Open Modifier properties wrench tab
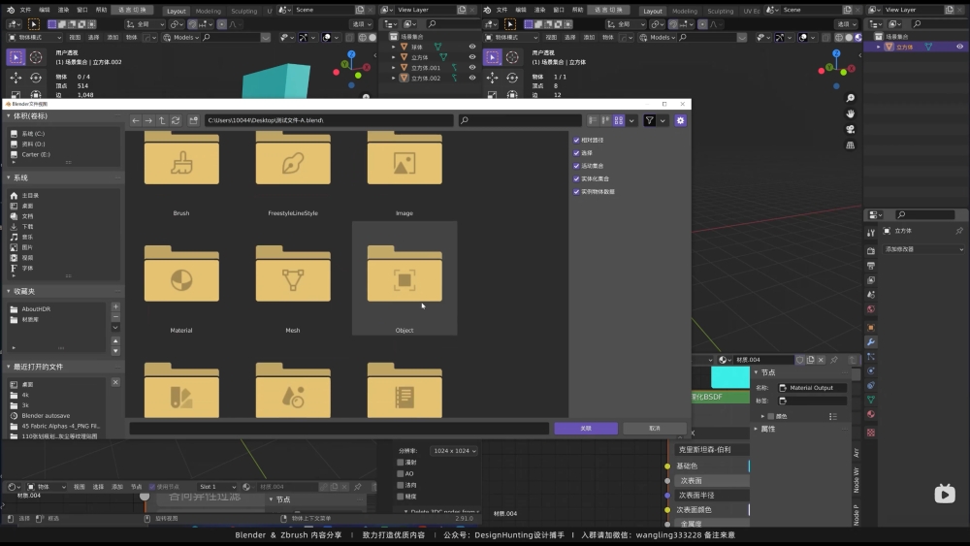970x546 pixels. [871, 342]
